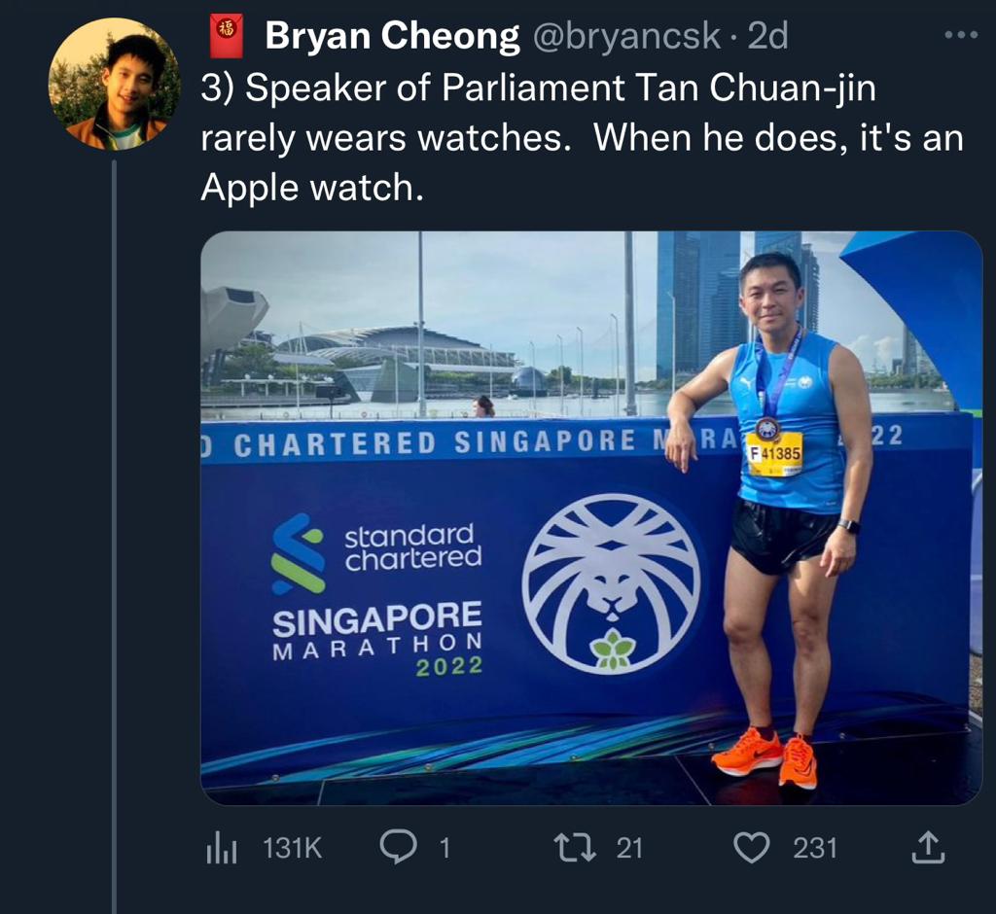Image resolution: width=996 pixels, height=914 pixels.
Task: Click the tweet text about Apple watch
Action: (x=582, y=138)
